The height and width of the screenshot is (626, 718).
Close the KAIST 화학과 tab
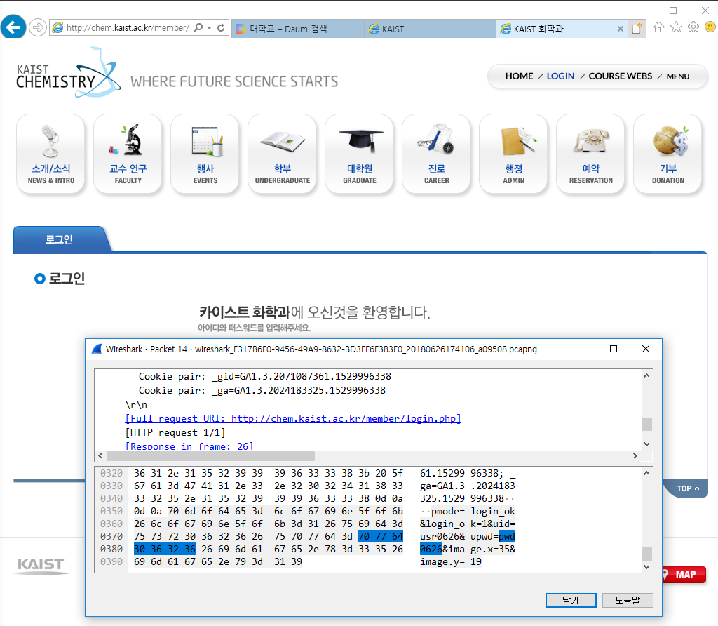coord(621,29)
